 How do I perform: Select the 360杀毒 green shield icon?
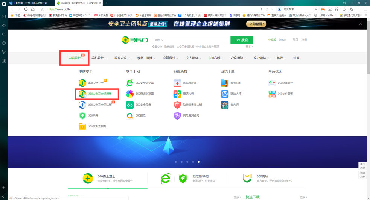(82, 115)
